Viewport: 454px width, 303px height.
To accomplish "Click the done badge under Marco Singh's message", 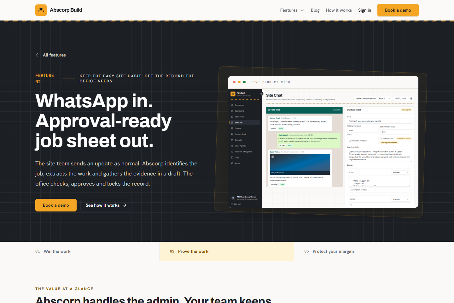I will tap(281, 128).
